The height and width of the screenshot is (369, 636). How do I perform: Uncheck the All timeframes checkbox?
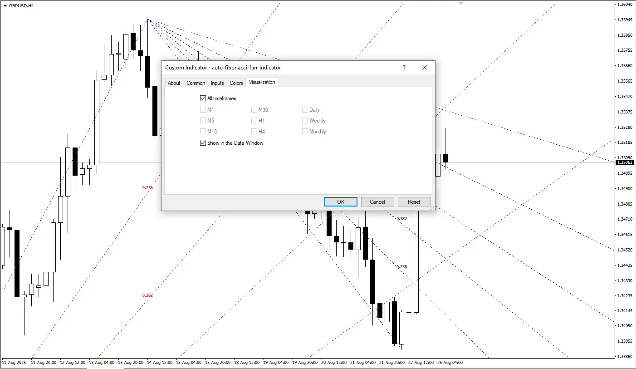click(203, 98)
